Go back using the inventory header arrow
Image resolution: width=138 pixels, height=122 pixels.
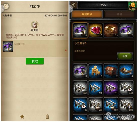(74, 5)
